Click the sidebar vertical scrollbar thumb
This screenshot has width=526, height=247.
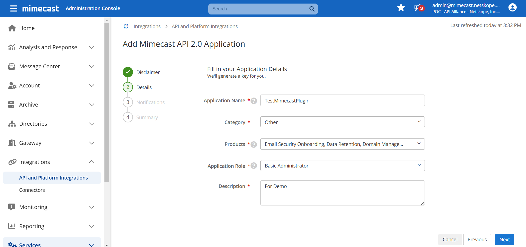pyautogui.click(x=107, y=102)
